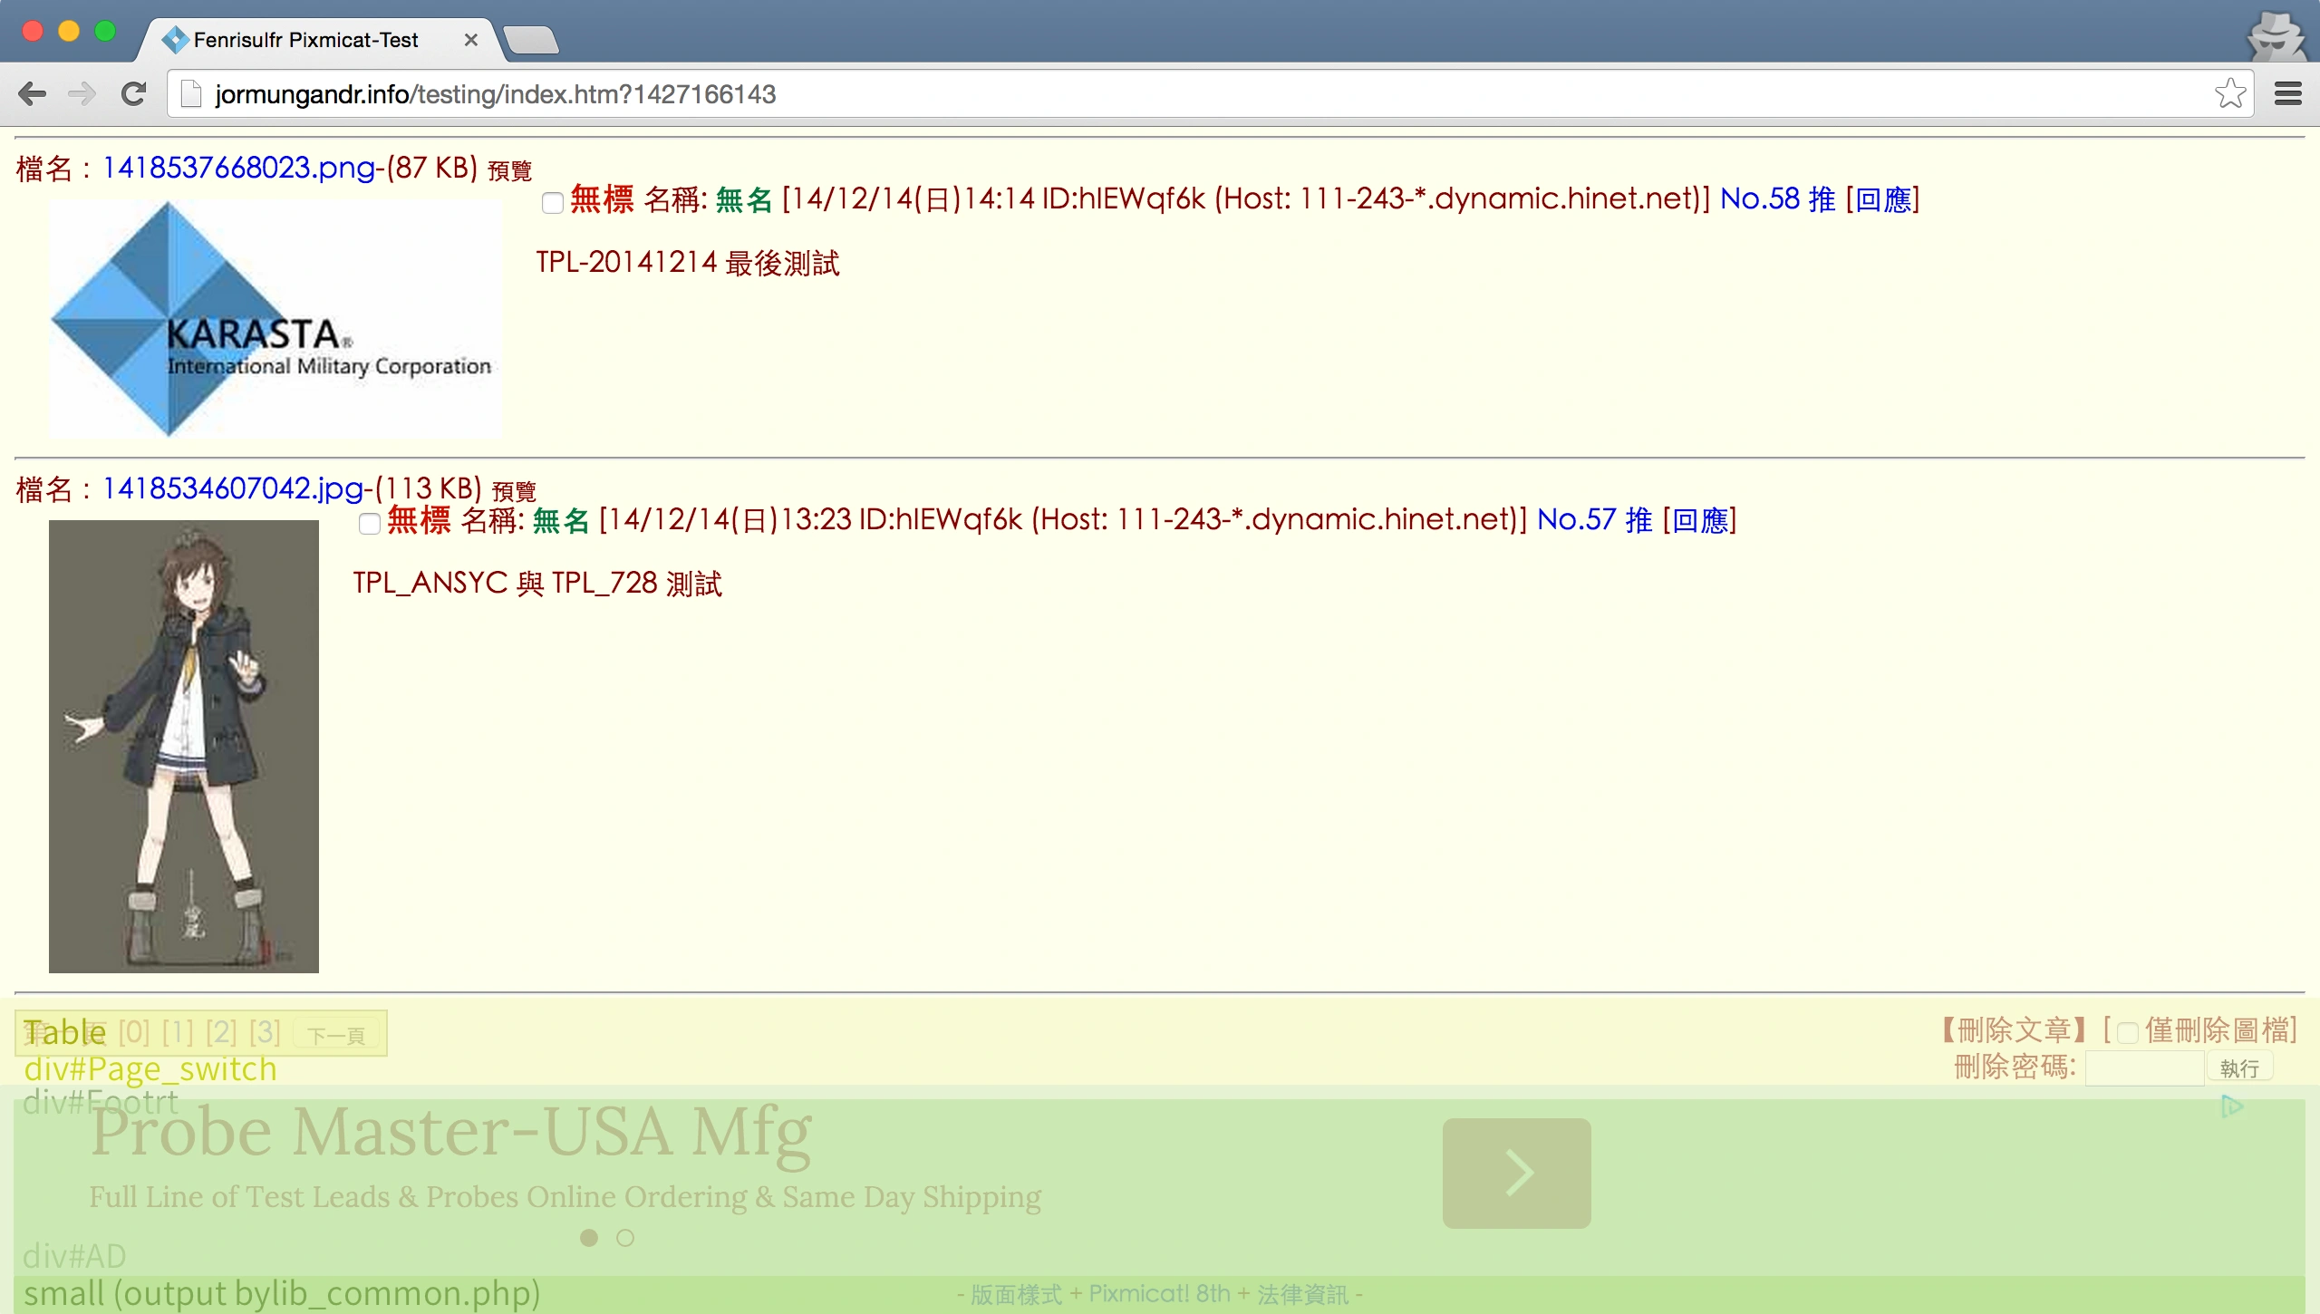The height and width of the screenshot is (1314, 2320).
Task: Open file link 1418537668023.png
Action: click(x=238, y=168)
